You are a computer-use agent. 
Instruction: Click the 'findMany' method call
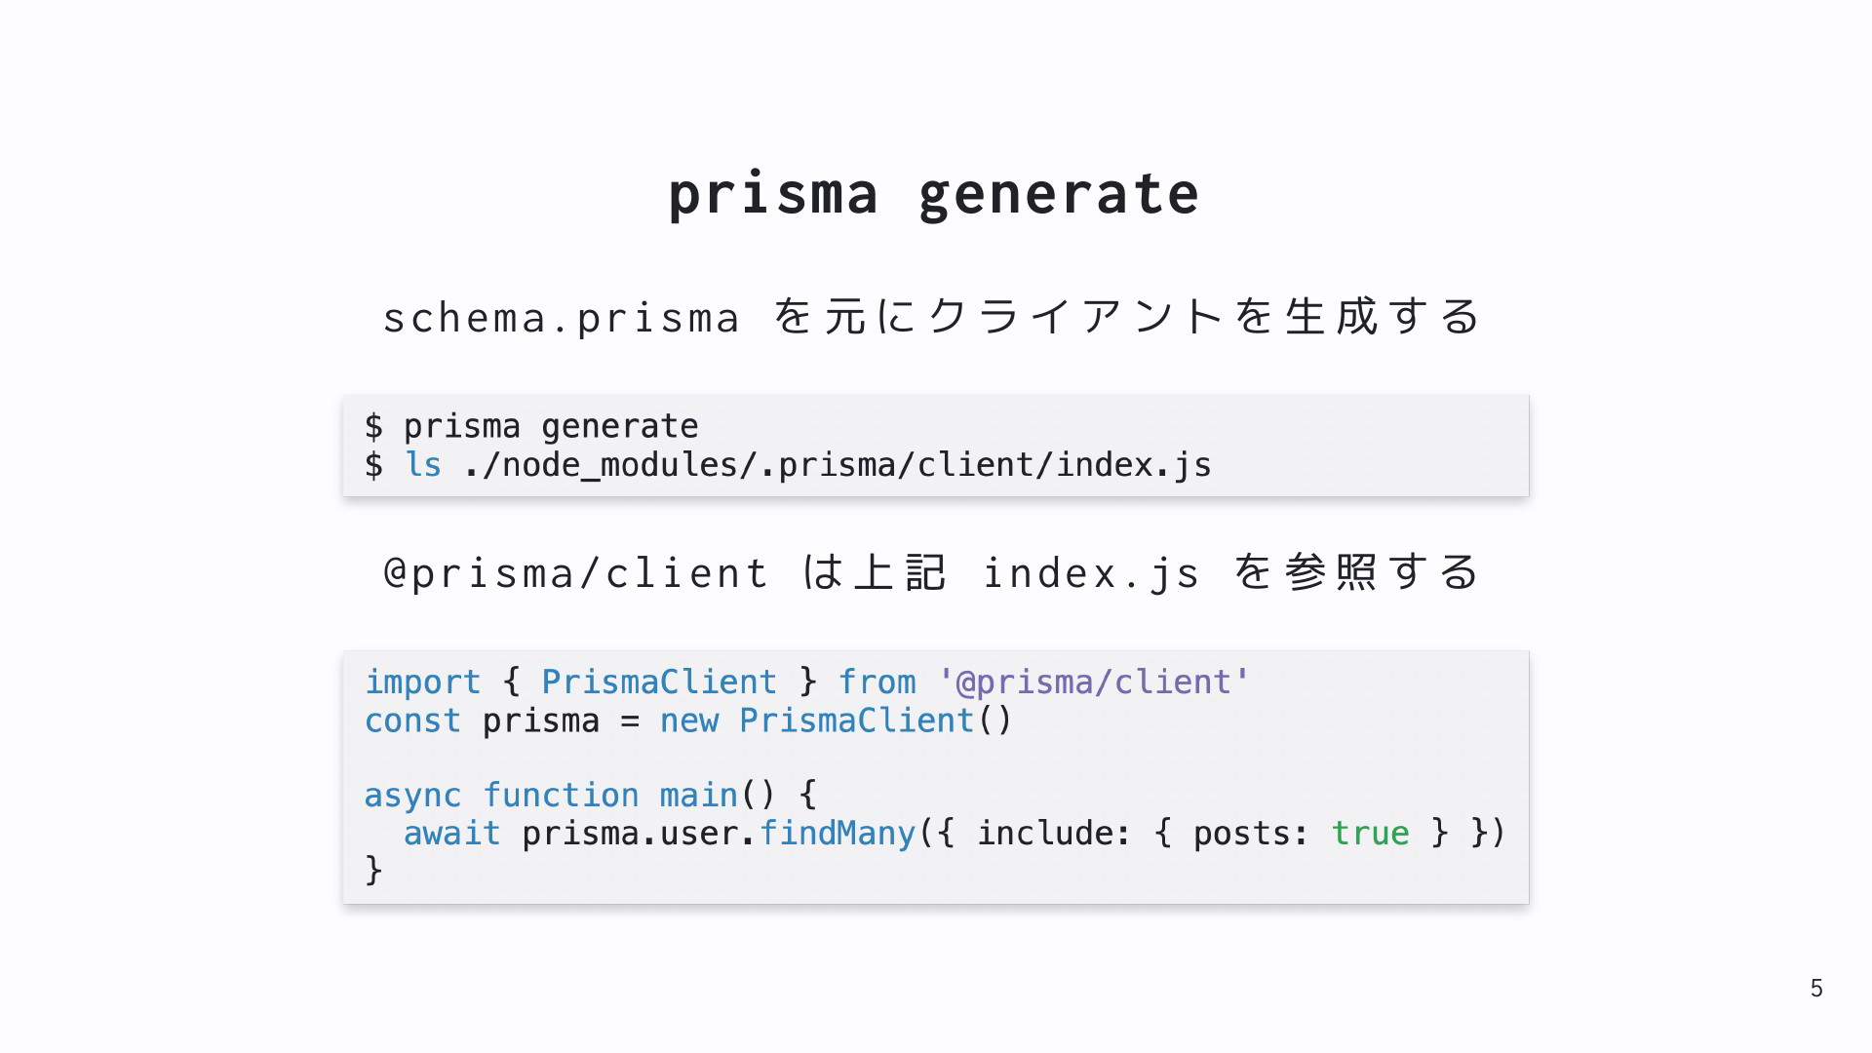[838, 834]
